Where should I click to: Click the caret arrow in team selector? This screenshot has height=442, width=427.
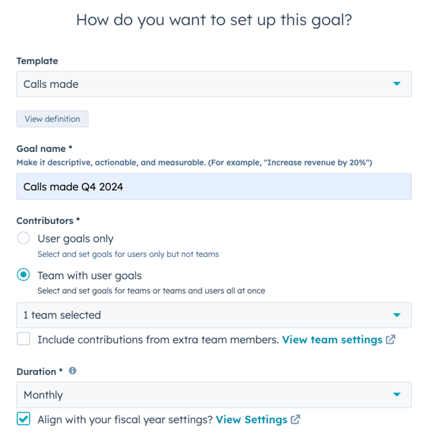(x=397, y=315)
